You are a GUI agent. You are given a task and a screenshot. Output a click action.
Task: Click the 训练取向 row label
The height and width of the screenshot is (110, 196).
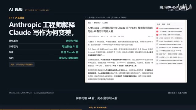click(x=13, y=46)
